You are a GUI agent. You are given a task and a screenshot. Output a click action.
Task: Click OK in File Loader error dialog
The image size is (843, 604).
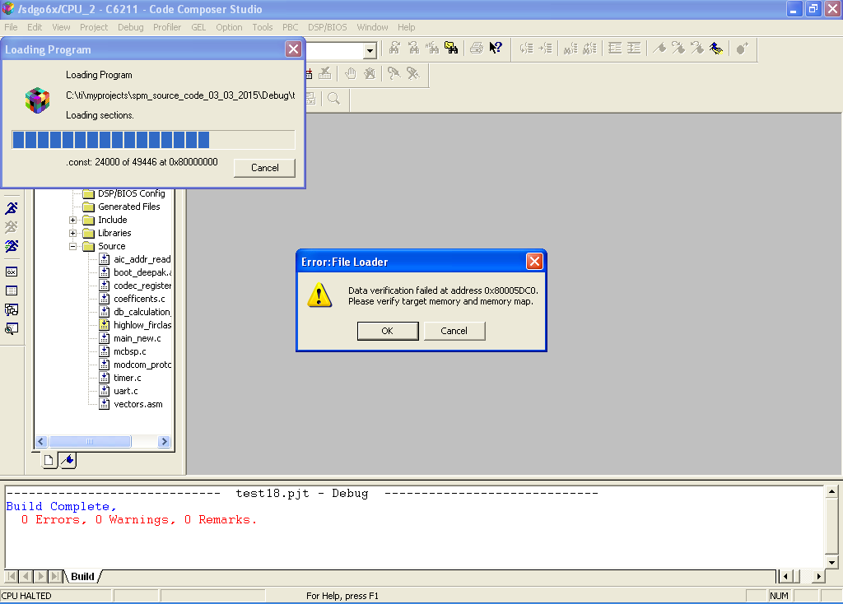coord(388,331)
